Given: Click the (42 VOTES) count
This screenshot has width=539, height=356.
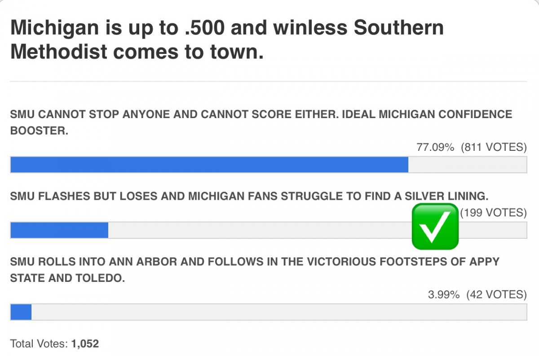Looking at the screenshot, I should [x=496, y=294].
